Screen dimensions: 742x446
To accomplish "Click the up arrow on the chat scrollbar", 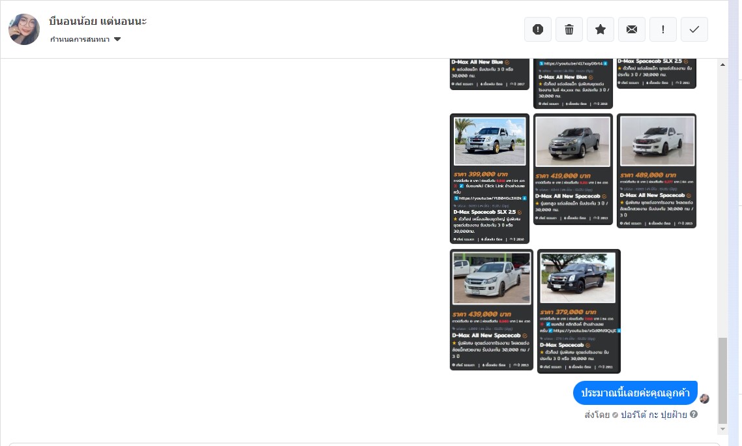I will (722, 65).
